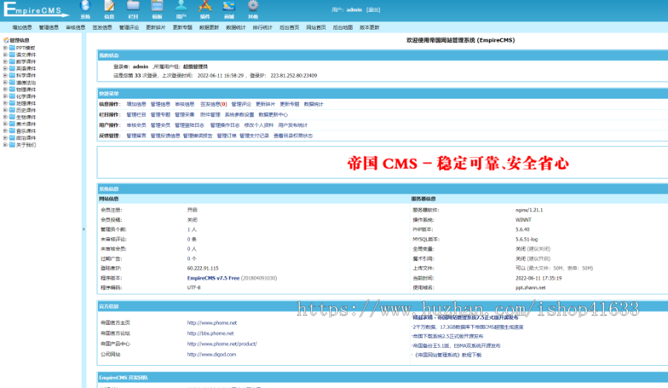Screen dimensions: 668x388
Task: Open 系统参数设置 in the quick menu
Action: 240,114
